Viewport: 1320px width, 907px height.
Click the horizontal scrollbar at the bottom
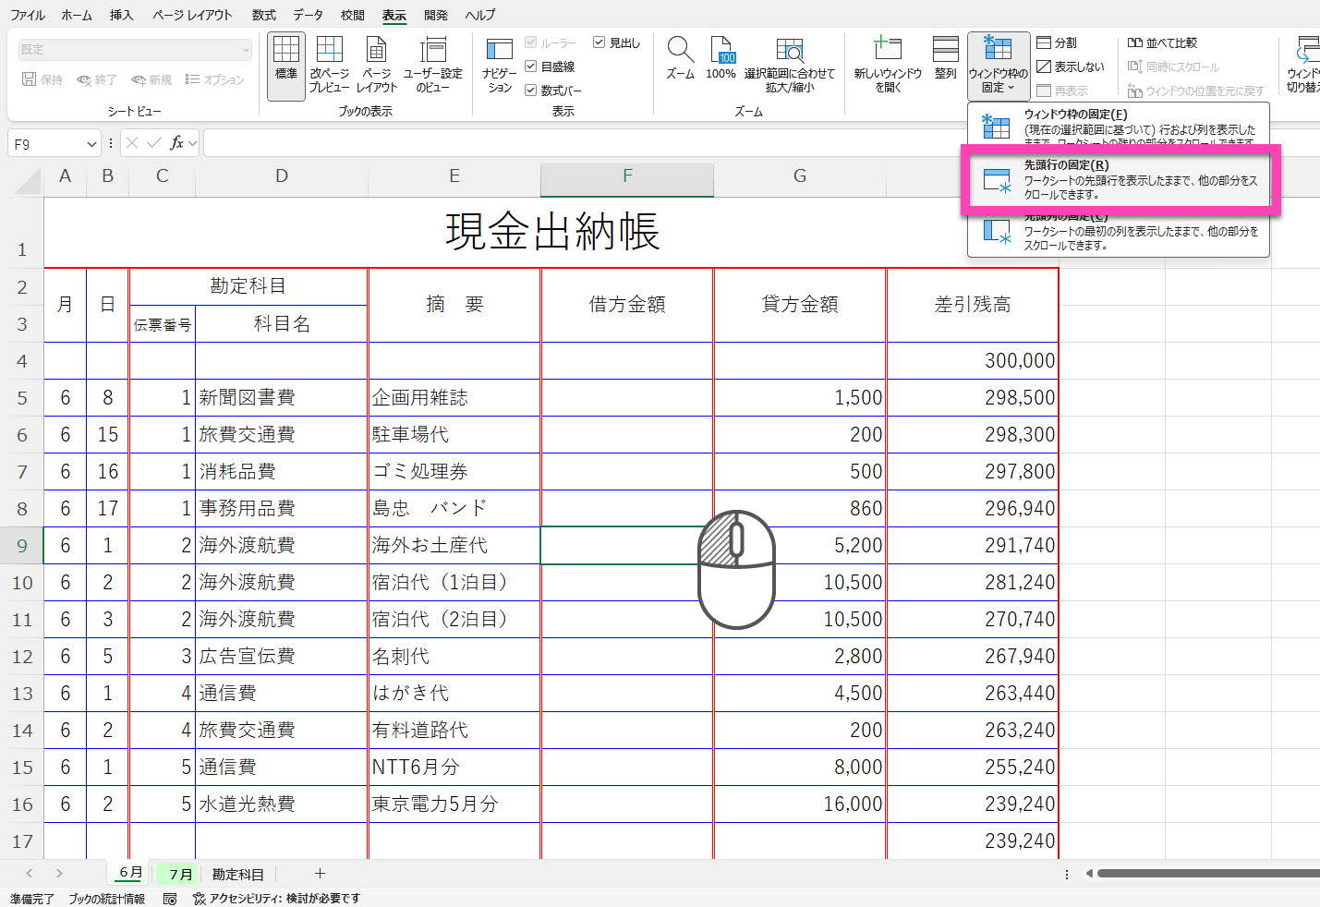pyautogui.click(x=1201, y=874)
